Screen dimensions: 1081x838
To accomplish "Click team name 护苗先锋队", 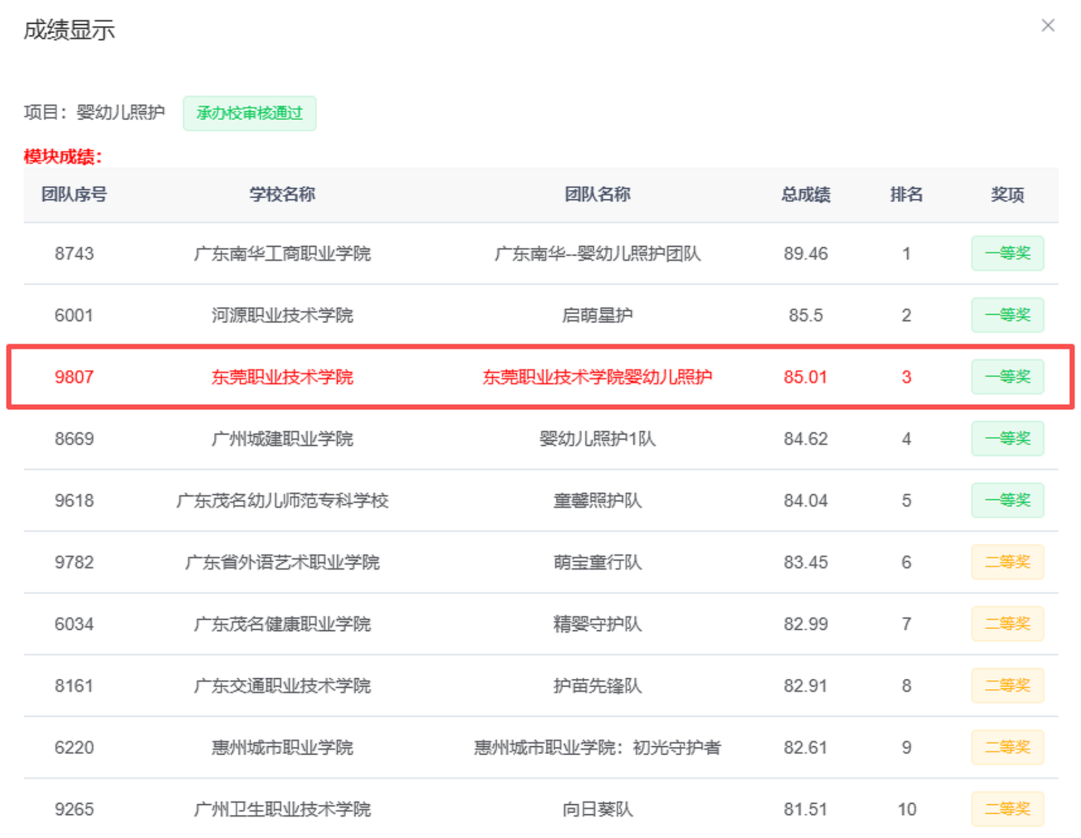I will tap(597, 686).
